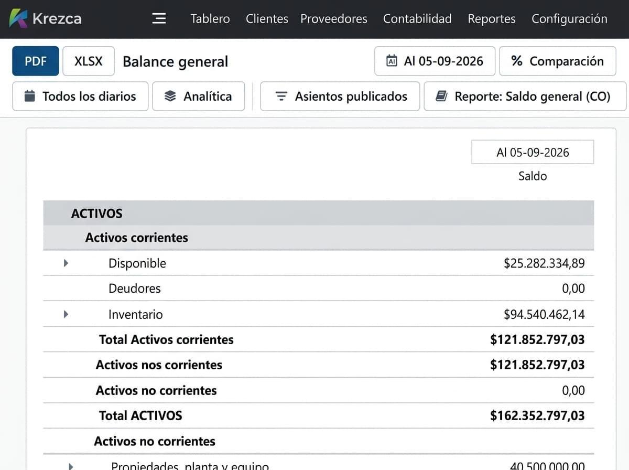Click the Total Activos corrientes amount $121.852.797,03
The image size is (629, 470).
pos(537,339)
